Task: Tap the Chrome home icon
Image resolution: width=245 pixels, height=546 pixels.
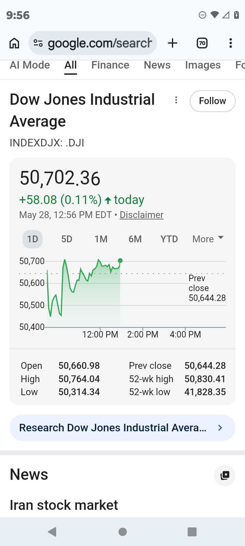Action: coord(14,43)
